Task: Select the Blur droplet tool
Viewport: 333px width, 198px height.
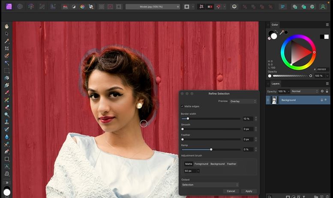Action: click(7, 137)
